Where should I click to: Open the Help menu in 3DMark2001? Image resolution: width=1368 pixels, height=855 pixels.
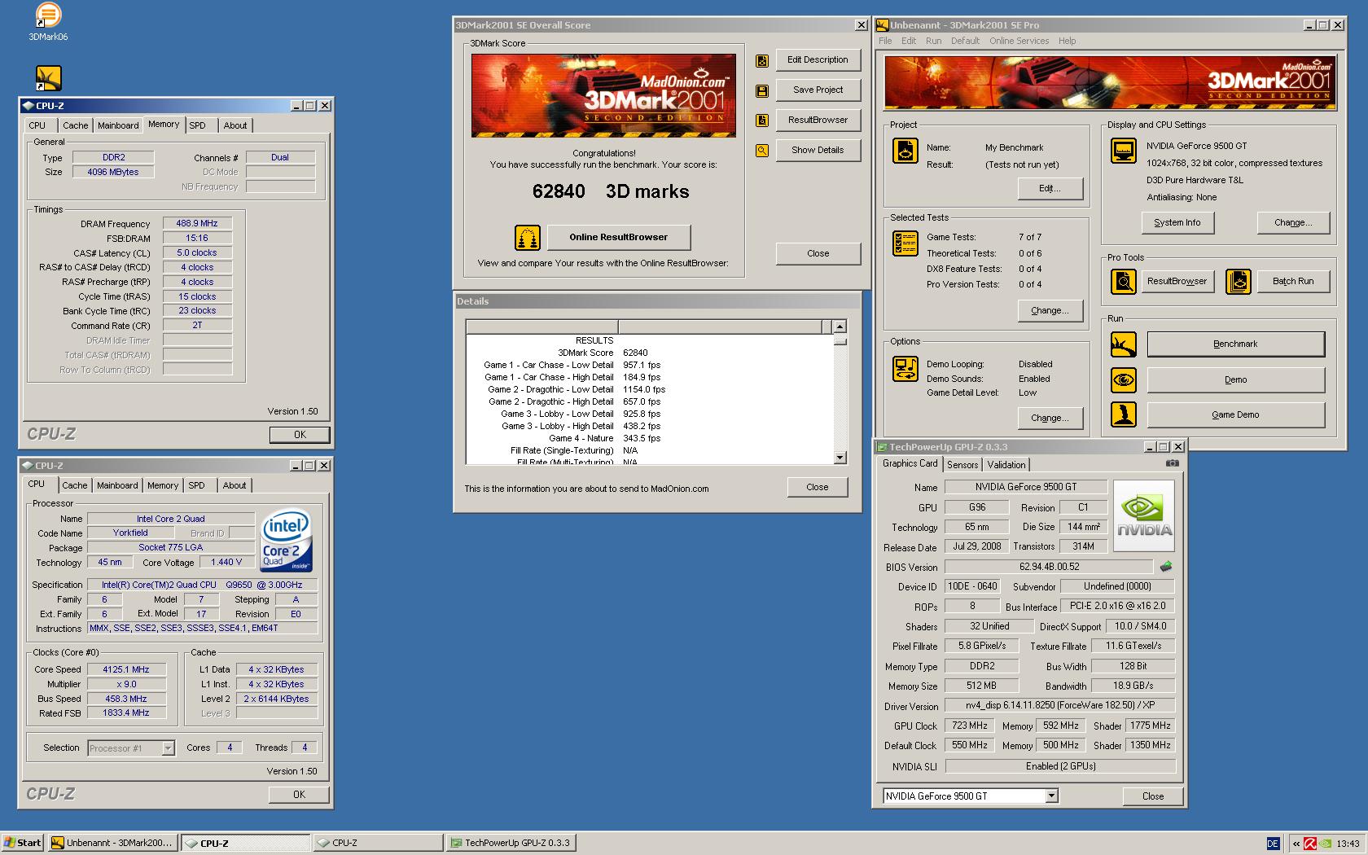click(x=1067, y=41)
